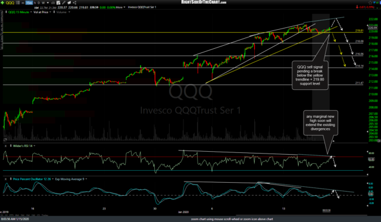
Task: Select the drawing pencil tool icon
Action: [x=64, y=2]
